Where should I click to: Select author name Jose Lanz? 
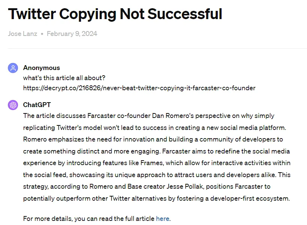click(22, 34)
